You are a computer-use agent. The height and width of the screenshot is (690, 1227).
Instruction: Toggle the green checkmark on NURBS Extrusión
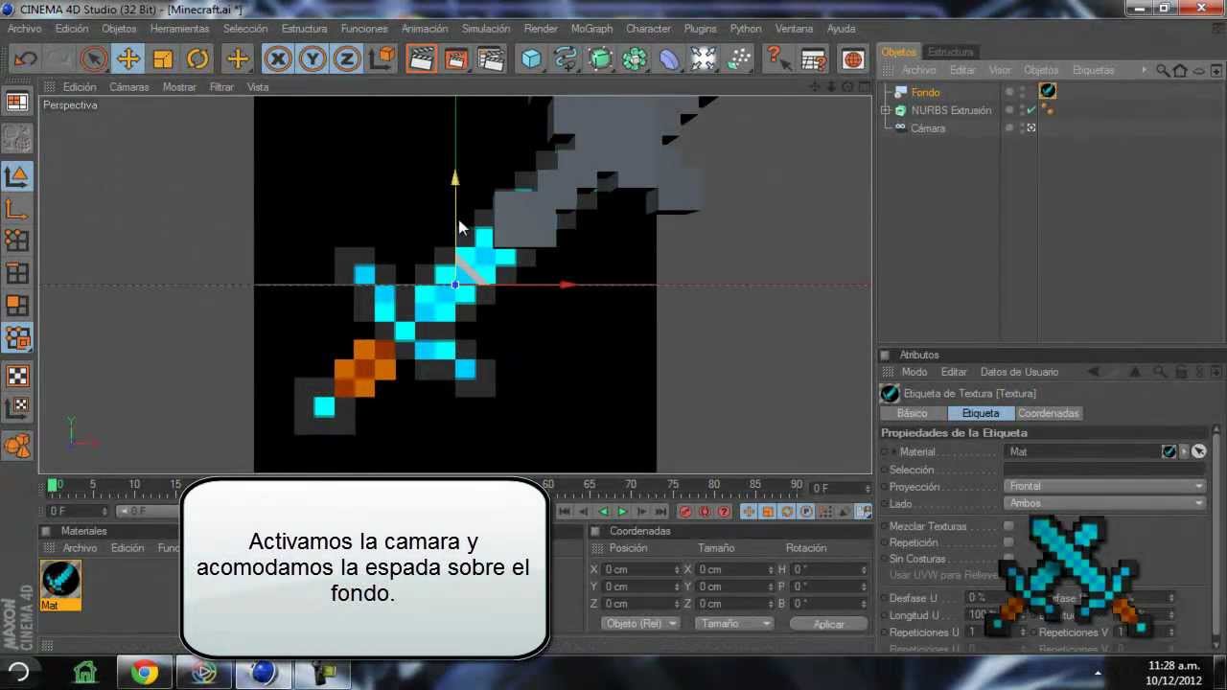[x=1031, y=110]
